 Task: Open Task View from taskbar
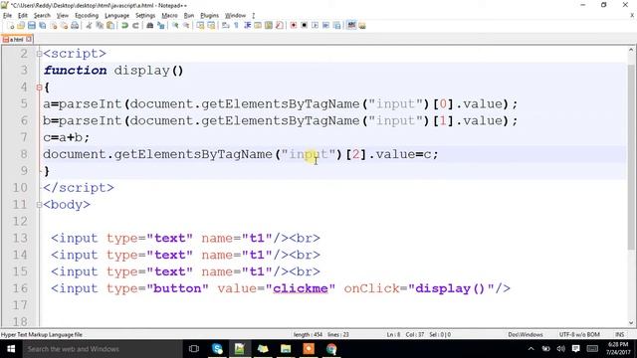(x=194, y=349)
